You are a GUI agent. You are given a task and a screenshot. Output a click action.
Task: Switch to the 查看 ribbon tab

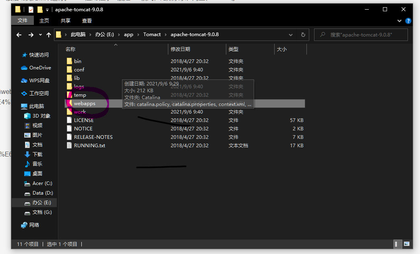click(87, 20)
